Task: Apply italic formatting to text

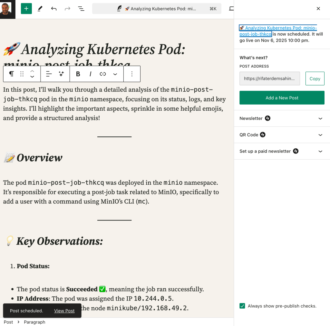Action: click(x=91, y=74)
